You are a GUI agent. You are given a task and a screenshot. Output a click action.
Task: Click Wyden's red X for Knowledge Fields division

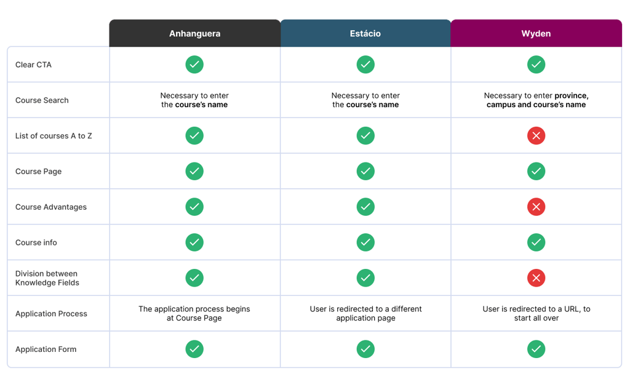click(536, 278)
